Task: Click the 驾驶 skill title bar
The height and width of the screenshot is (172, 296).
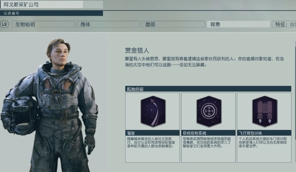Action: tap(153, 133)
